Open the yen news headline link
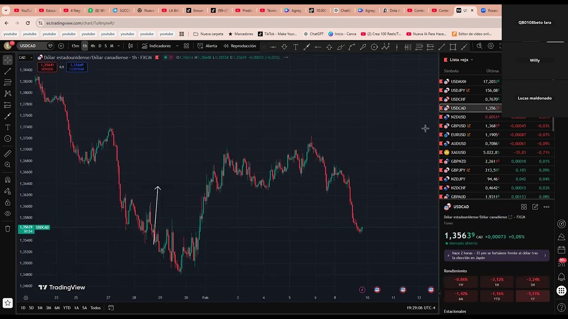Image resolution: width=568 pixels, height=319 pixels. [x=497, y=256]
